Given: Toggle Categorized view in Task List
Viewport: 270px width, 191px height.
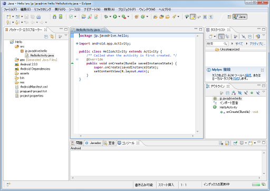Looking at the screenshot, I should point(221,36).
